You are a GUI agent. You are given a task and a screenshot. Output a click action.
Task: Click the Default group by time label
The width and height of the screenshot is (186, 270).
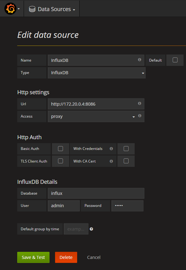click(x=40, y=229)
